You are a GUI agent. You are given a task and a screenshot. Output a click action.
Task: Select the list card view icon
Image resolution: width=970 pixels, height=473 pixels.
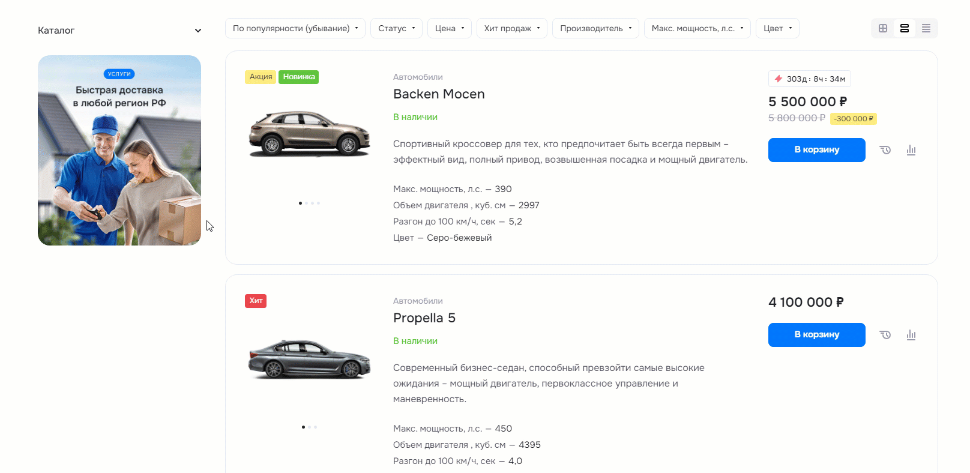click(x=905, y=28)
